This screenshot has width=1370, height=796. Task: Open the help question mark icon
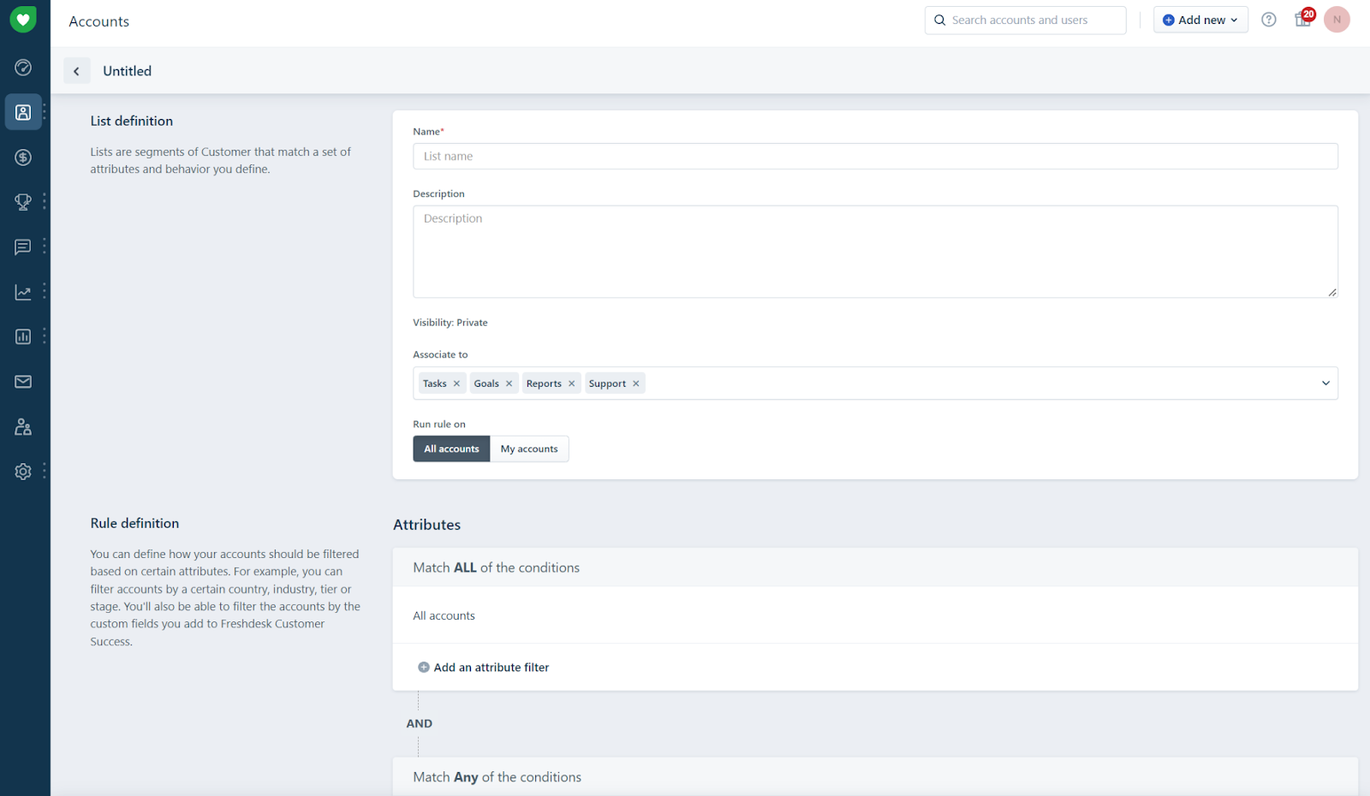(1269, 20)
